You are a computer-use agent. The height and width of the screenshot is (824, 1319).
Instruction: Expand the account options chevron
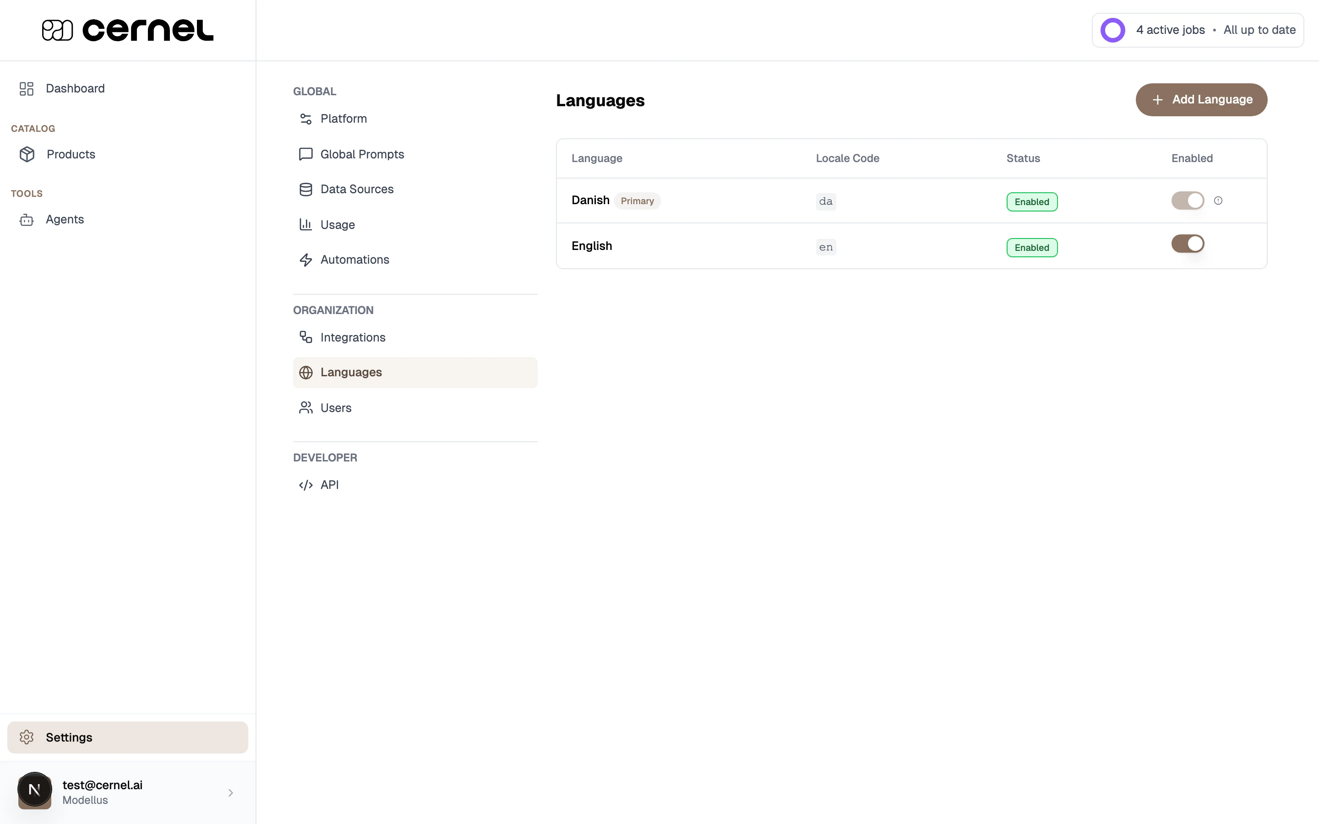(x=230, y=792)
